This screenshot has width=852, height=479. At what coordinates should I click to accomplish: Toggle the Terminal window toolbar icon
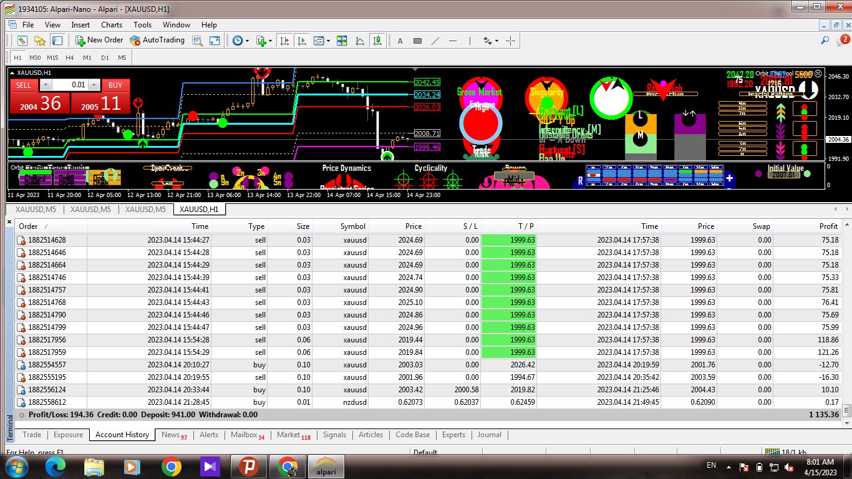tap(57, 41)
